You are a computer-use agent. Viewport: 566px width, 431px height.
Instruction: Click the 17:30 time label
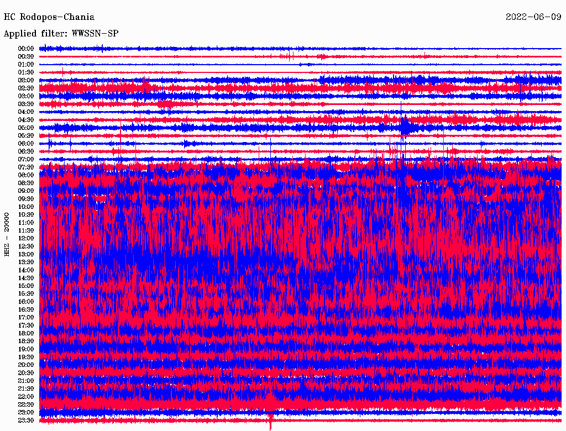tap(26, 325)
